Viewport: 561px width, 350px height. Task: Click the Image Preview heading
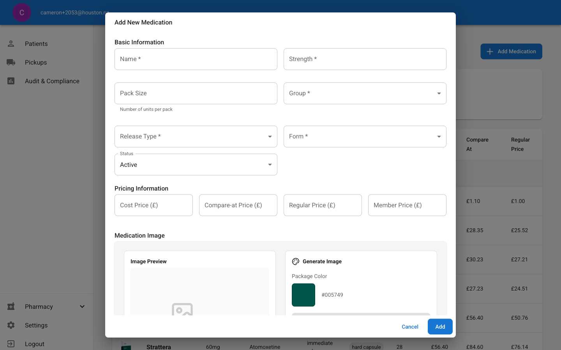coord(148,261)
